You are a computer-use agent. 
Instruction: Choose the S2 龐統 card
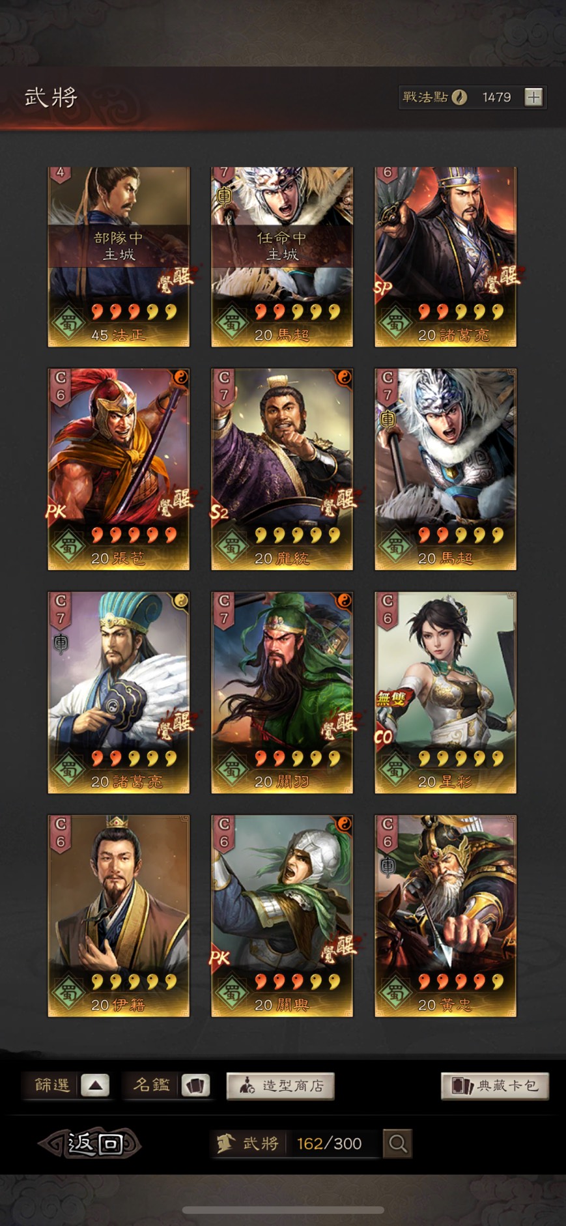click(282, 469)
